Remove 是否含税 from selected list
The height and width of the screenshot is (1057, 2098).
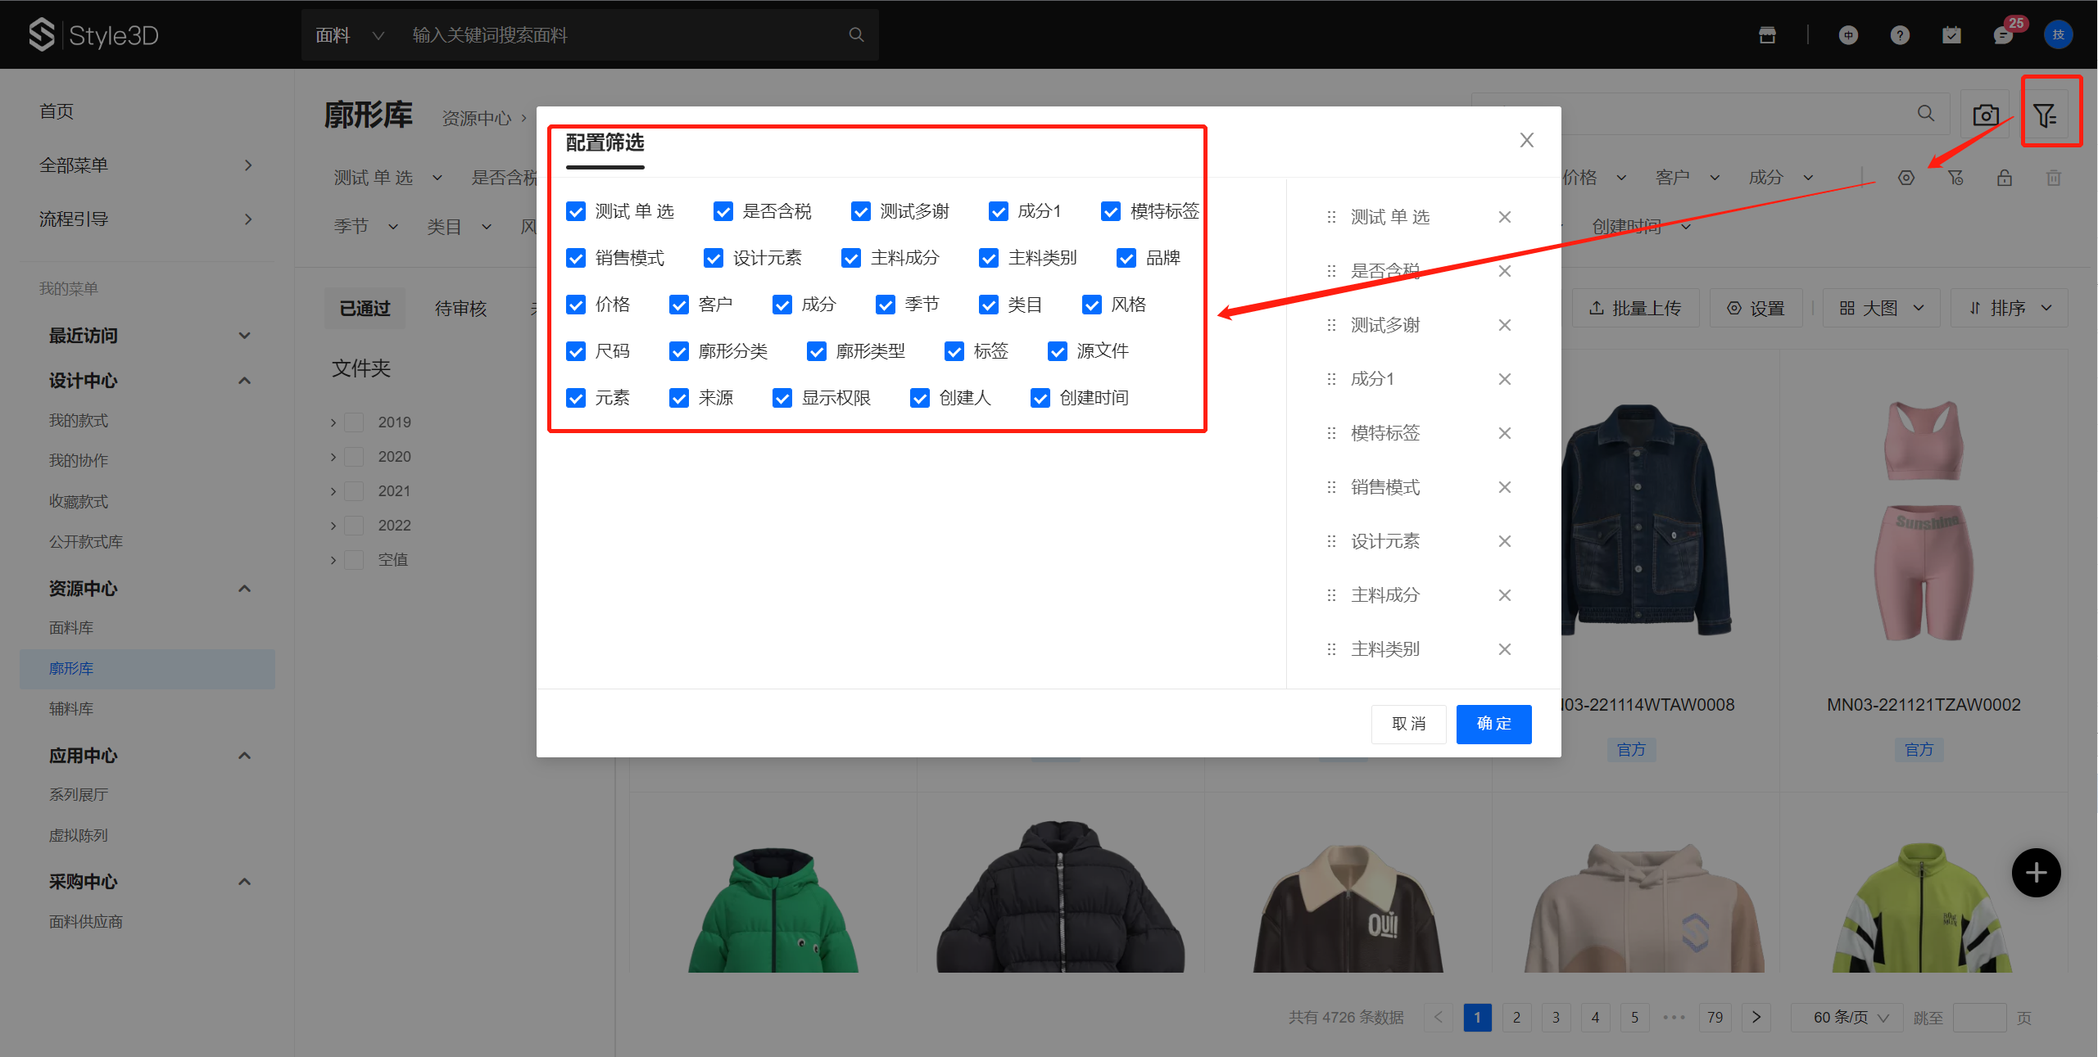[1505, 271]
